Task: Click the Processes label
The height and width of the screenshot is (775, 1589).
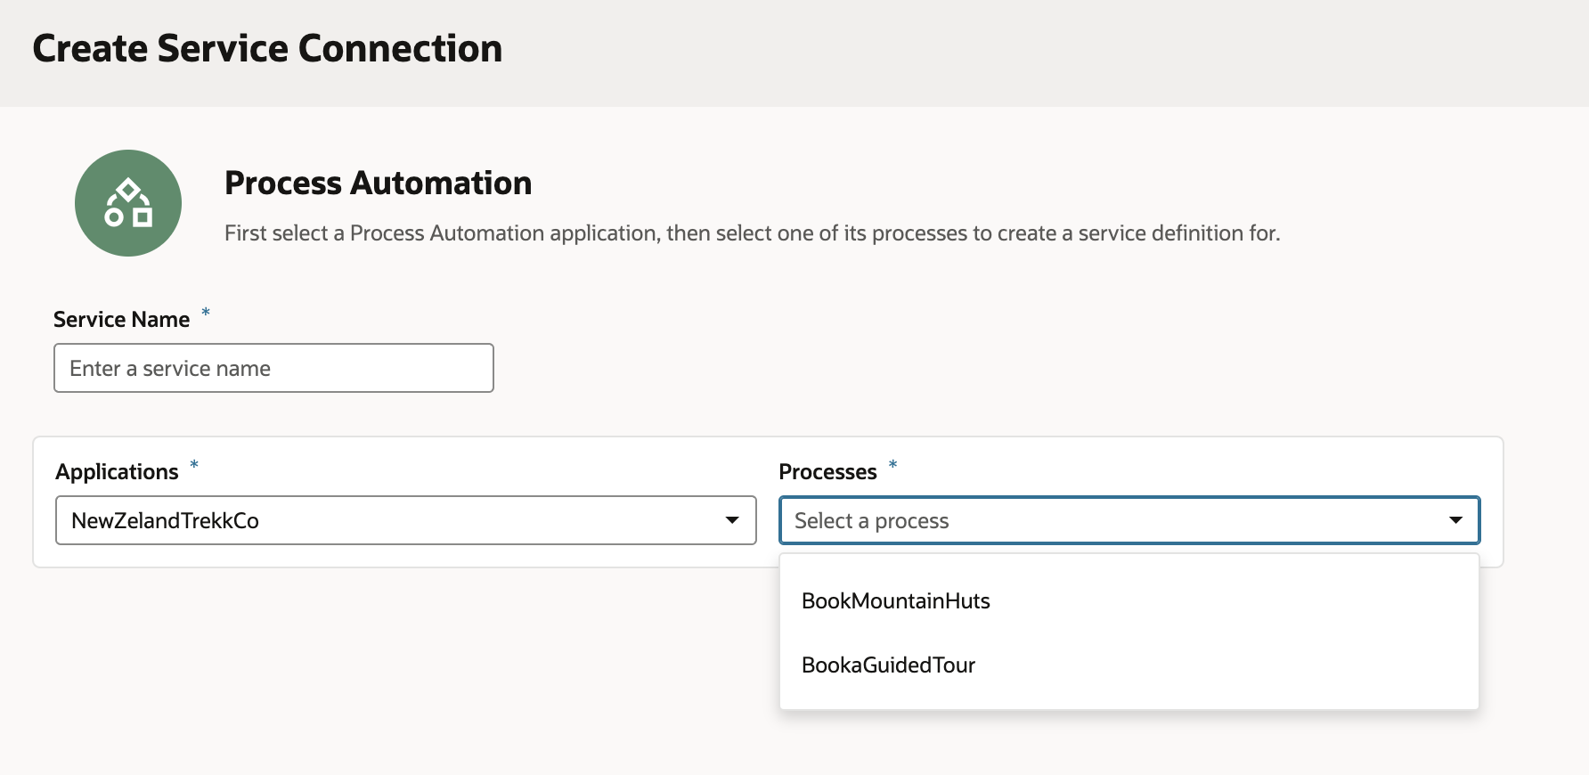Action: [x=827, y=471]
